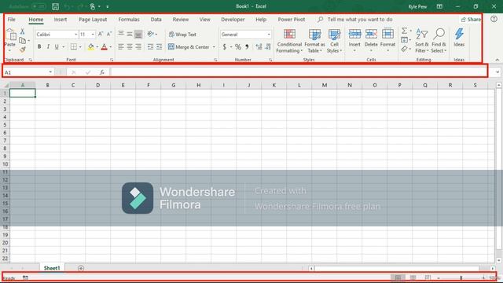Viewport: 503px width, 283px height.
Task: Open the font size dropdown
Action: 93,35
